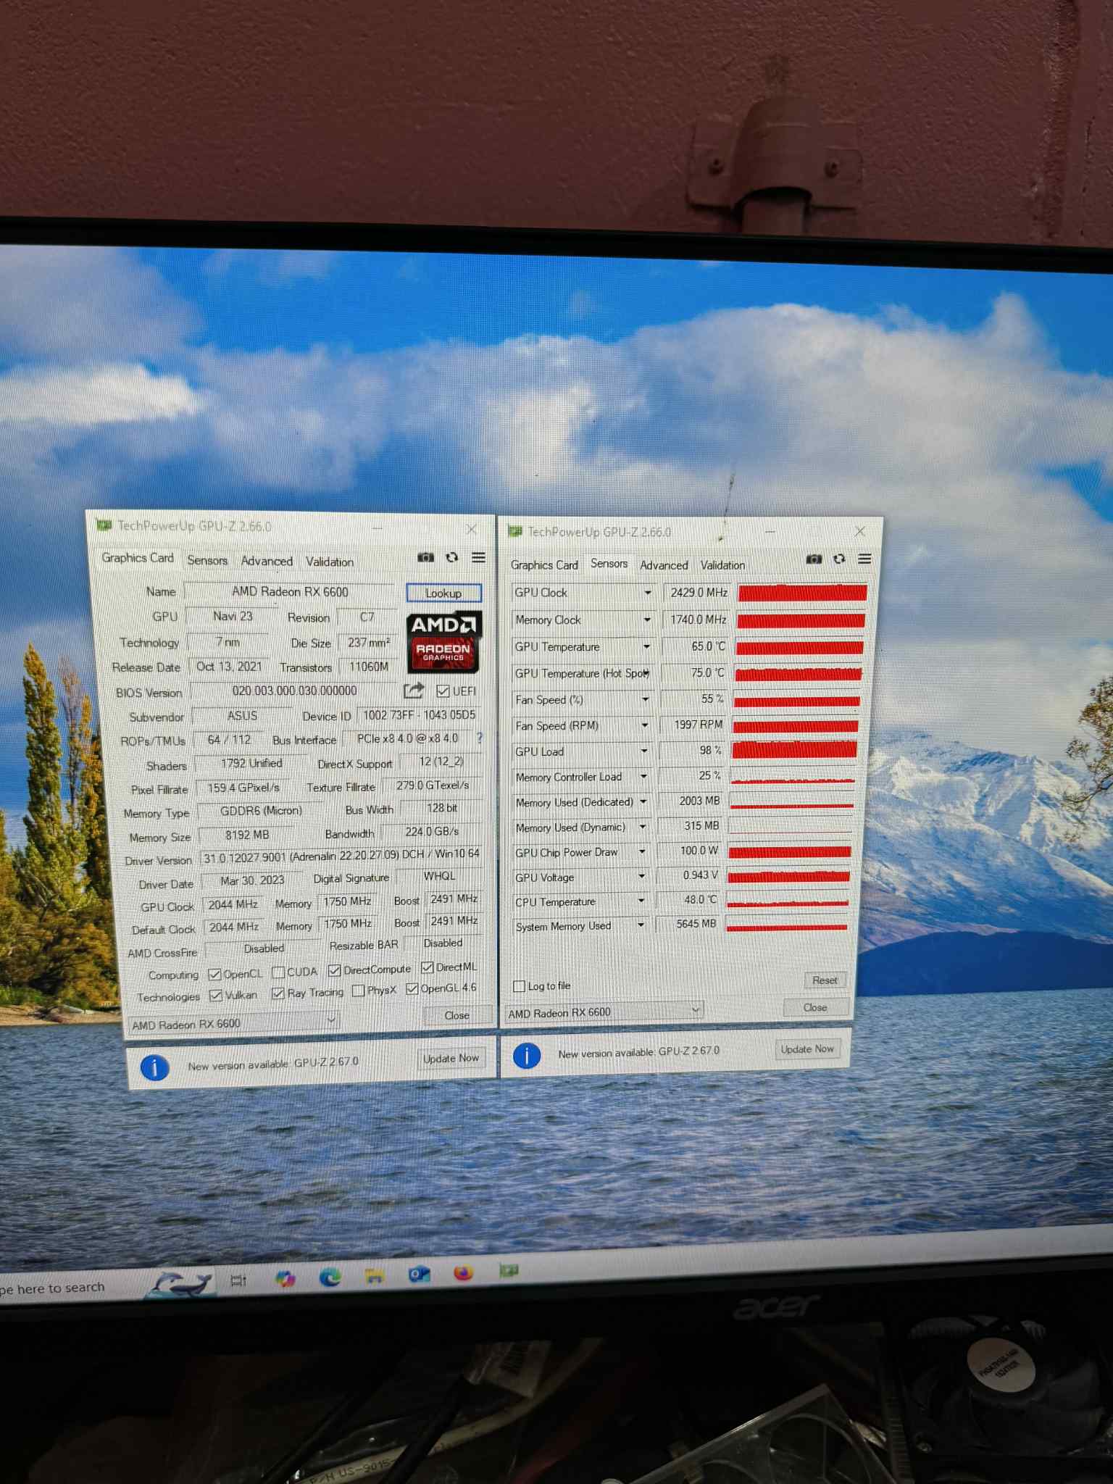Click refresh icon in left GPU-Z window
Viewport: 1113px width, 1484px height.
(x=452, y=557)
